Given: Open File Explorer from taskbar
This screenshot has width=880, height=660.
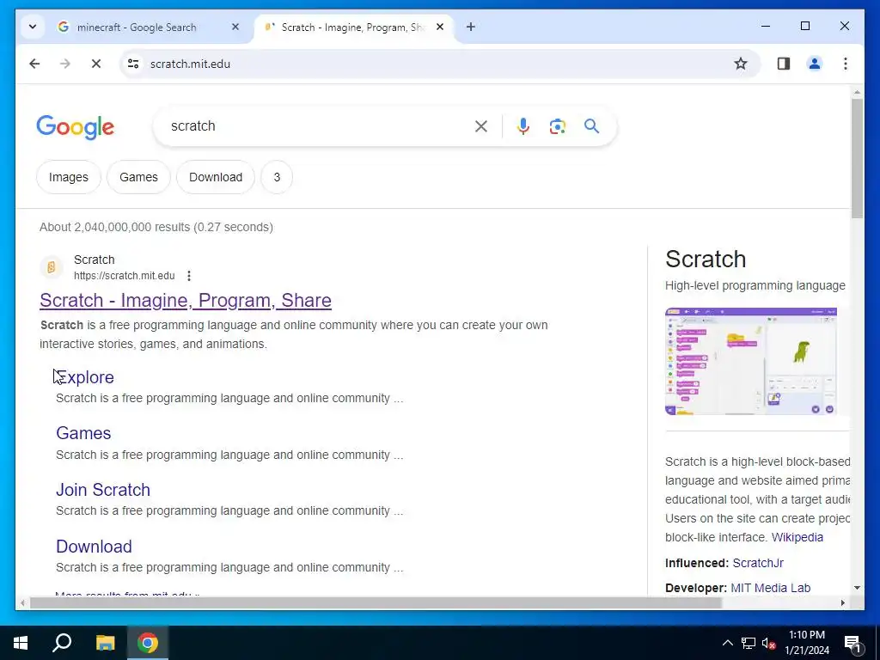Looking at the screenshot, I should pos(105,643).
